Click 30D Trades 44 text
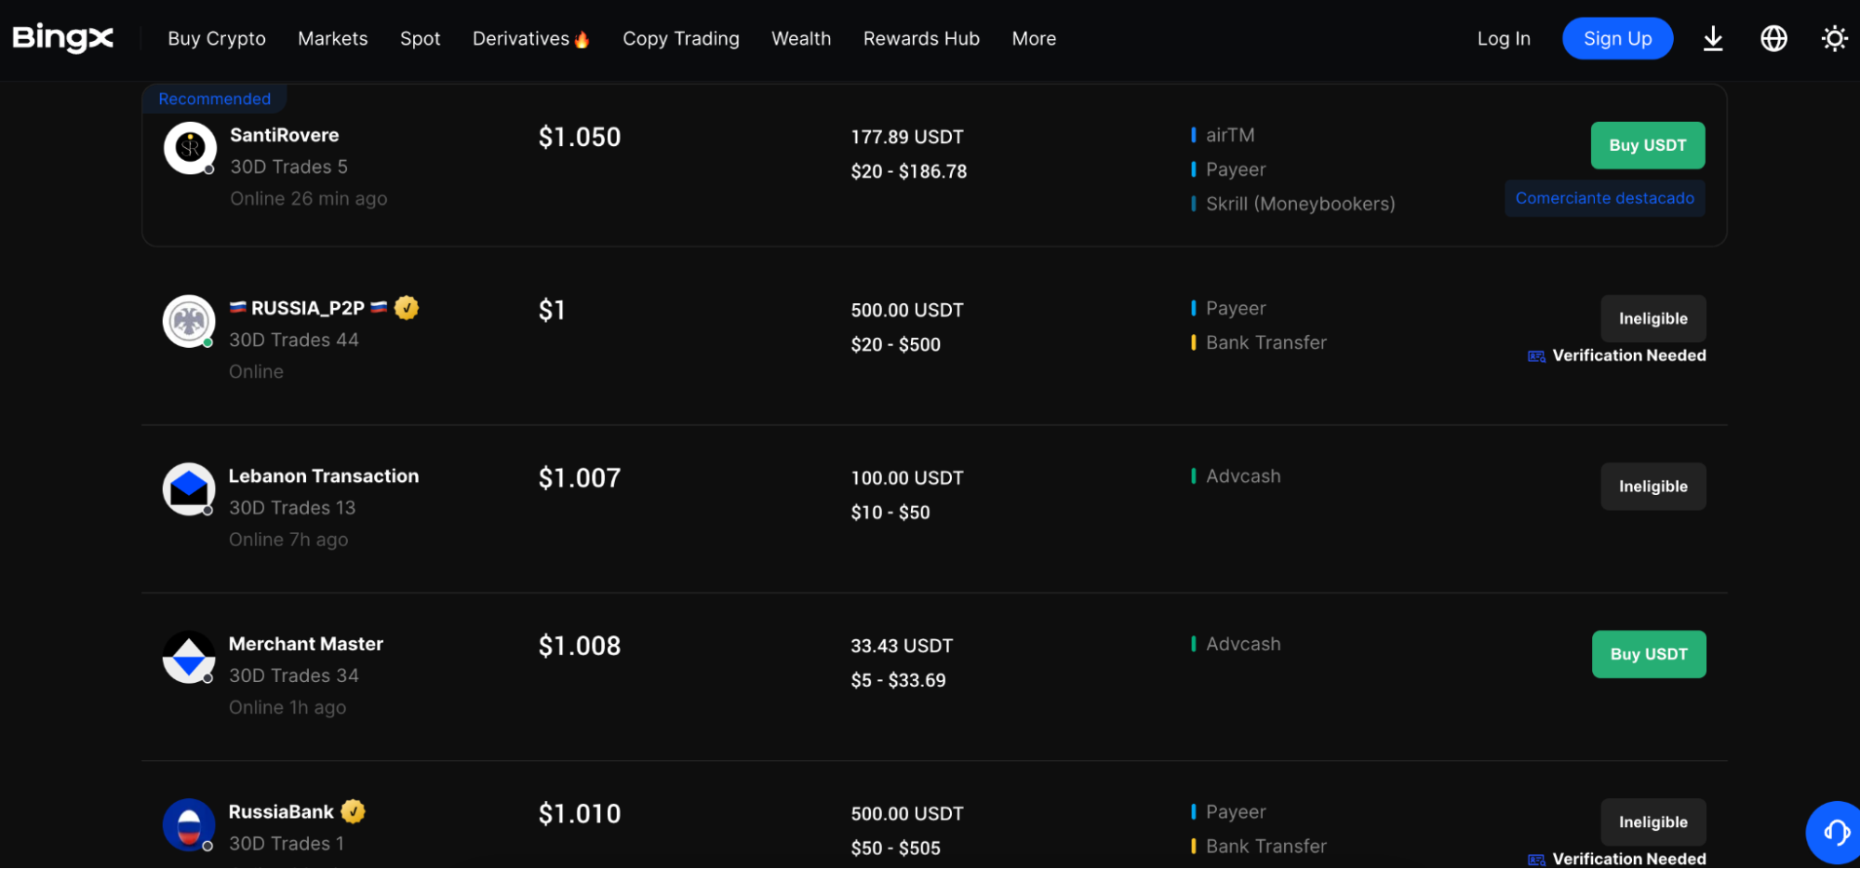This screenshot has width=1860, height=869. (294, 340)
